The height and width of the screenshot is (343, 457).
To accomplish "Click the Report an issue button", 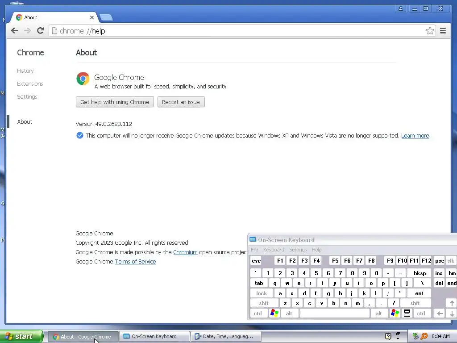I will pyautogui.click(x=181, y=102).
